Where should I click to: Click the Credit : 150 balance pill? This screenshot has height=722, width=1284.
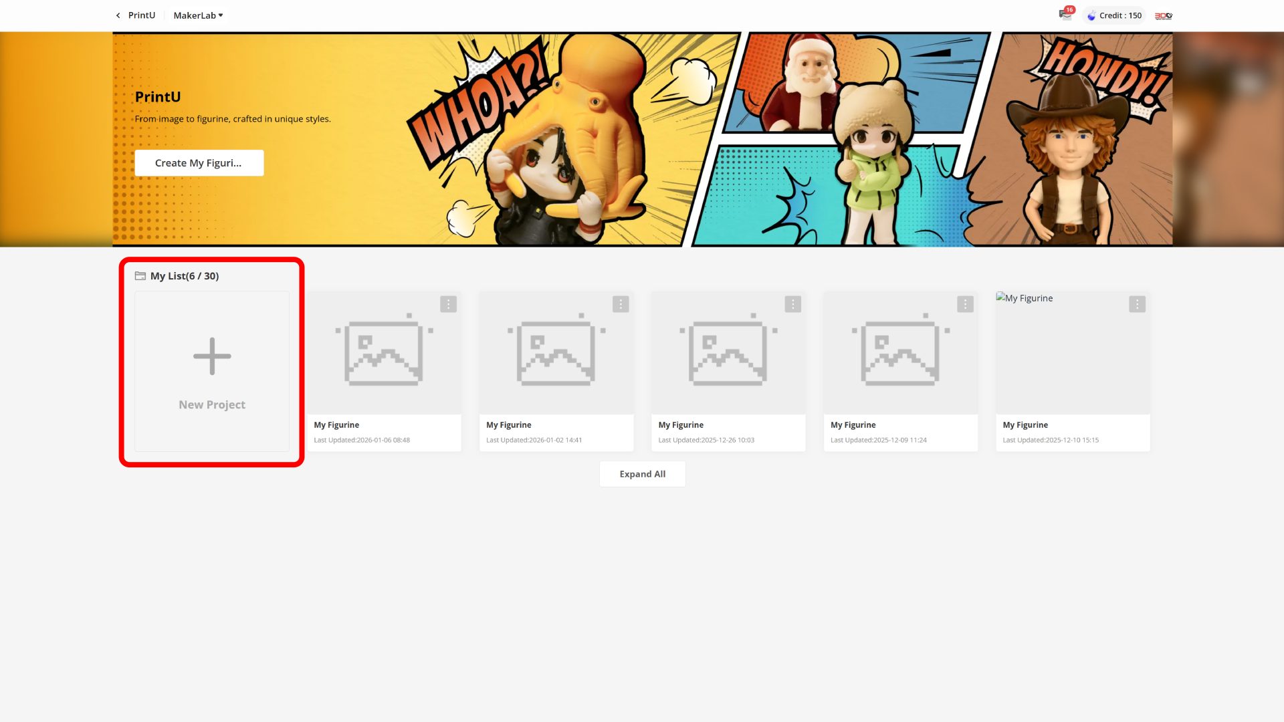1120,15
